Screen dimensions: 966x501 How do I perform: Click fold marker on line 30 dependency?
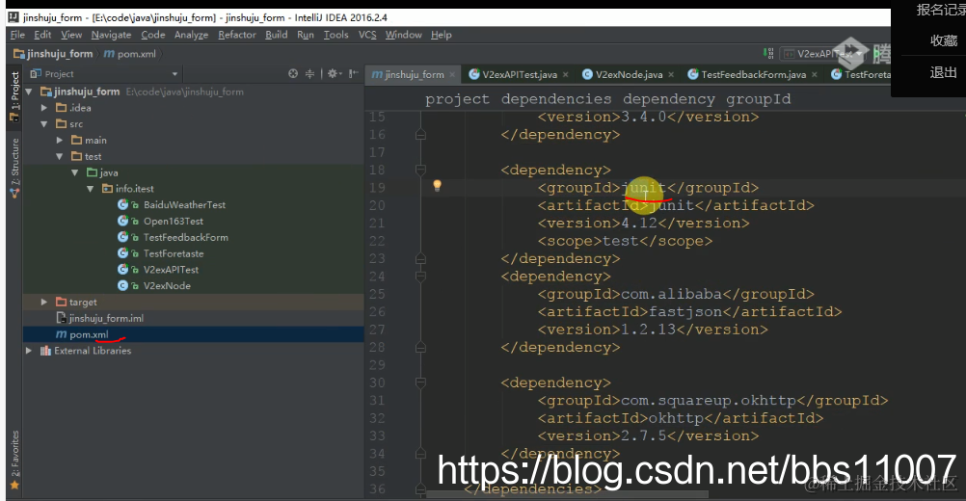click(420, 382)
